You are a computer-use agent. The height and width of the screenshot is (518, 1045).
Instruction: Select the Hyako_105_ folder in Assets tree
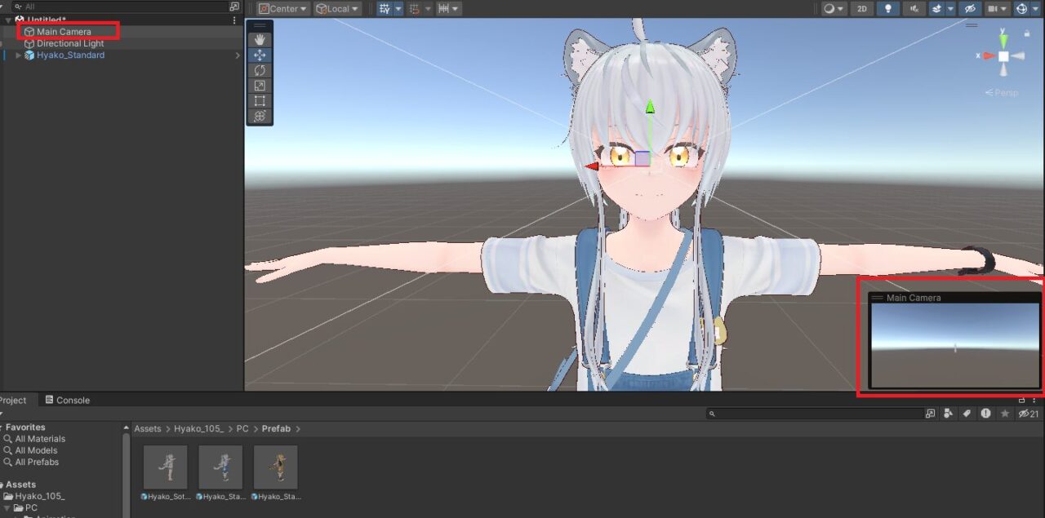pyautogui.click(x=39, y=496)
